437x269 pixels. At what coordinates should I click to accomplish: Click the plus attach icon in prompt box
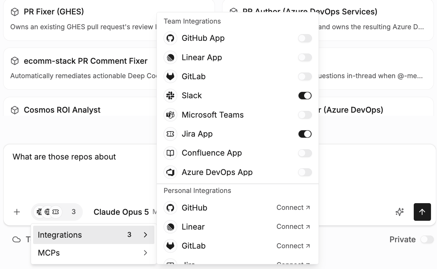coord(17,212)
